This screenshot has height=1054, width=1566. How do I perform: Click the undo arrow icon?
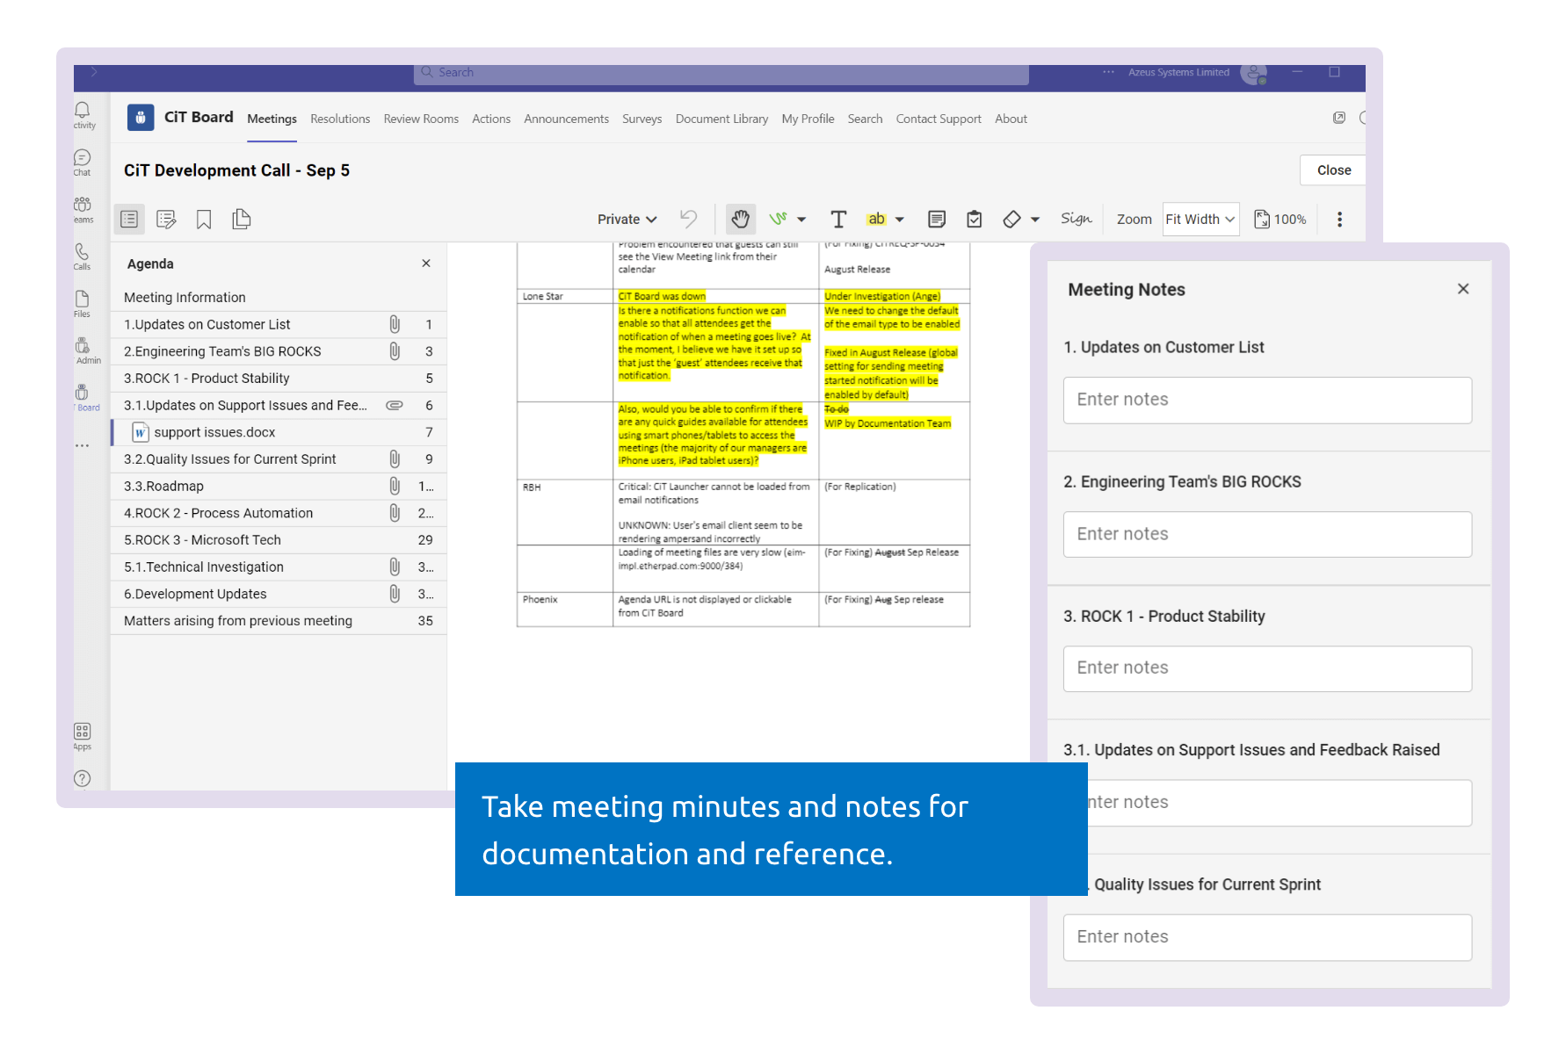click(688, 219)
